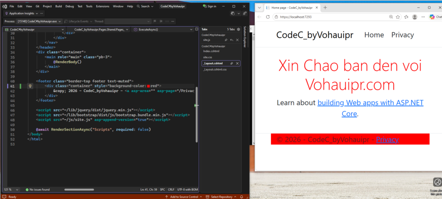This screenshot has height=199, width=442.
Task: Close the site.js tab entry
Action: [237, 40]
